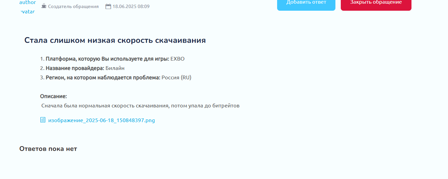This screenshot has height=179, width=448.
Task: Click the Описание: label
Action: point(54,96)
